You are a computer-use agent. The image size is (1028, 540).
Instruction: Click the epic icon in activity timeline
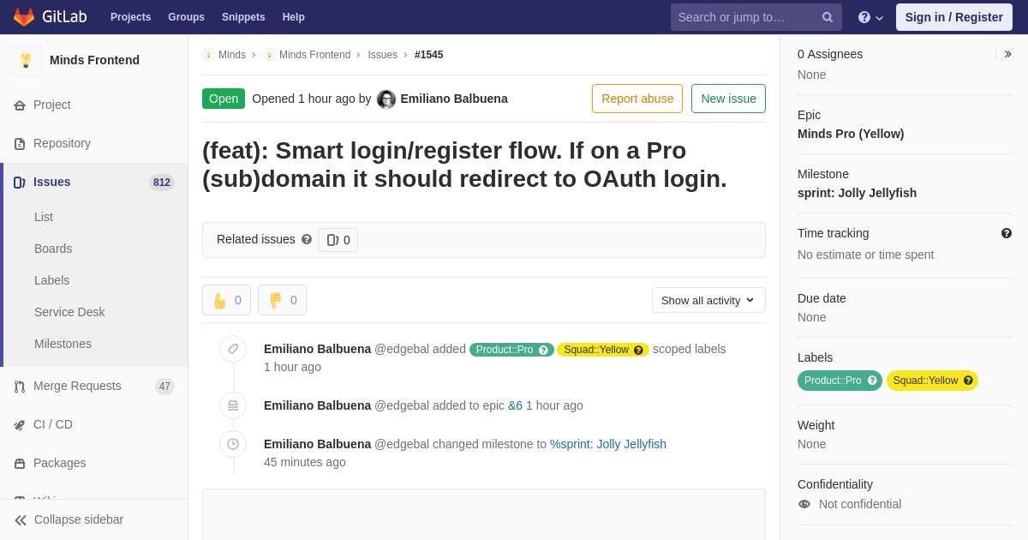[x=233, y=405]
